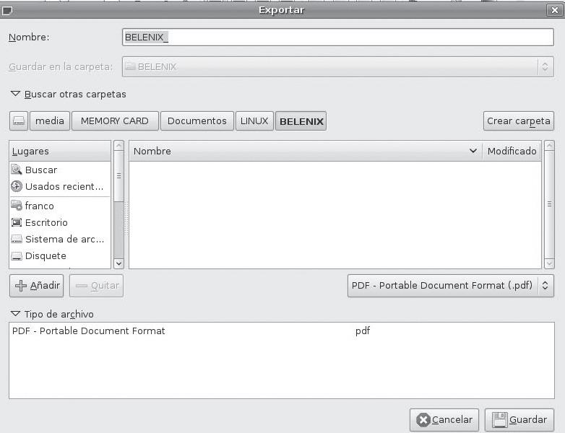The width and height of the screenshot is (565, 433).
Task: Click the window menu icon in title bar
Action: (x=7, y=10)
